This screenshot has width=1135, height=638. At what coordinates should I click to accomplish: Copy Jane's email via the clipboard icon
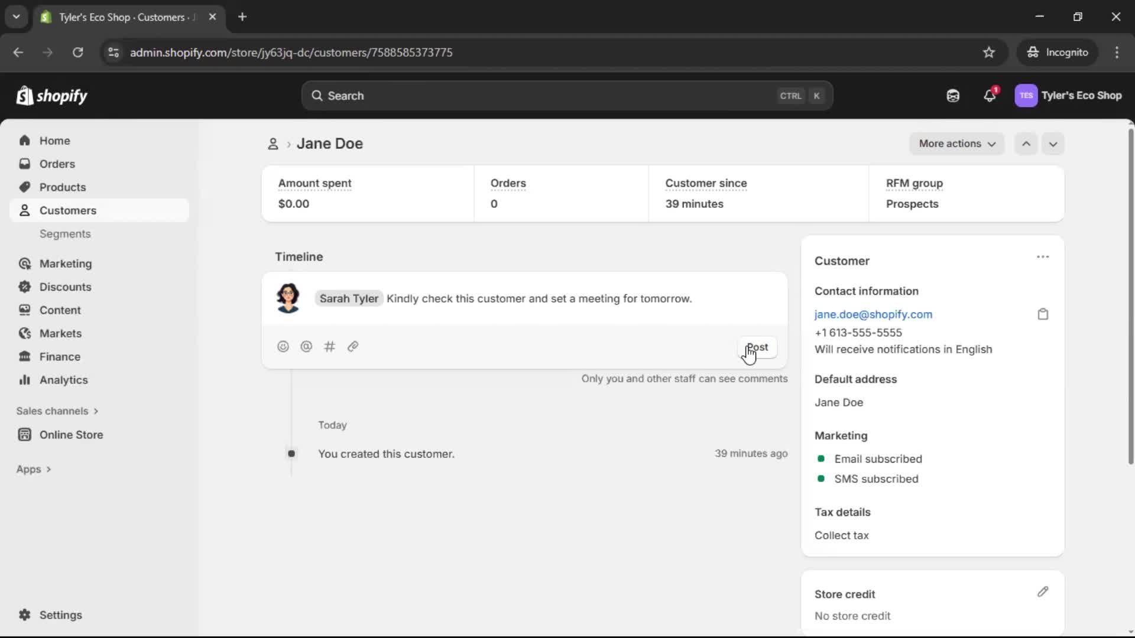(x=1043, y=314)
